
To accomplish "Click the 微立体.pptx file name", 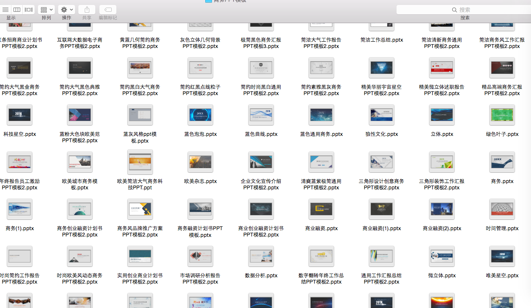I will [442, 276].
